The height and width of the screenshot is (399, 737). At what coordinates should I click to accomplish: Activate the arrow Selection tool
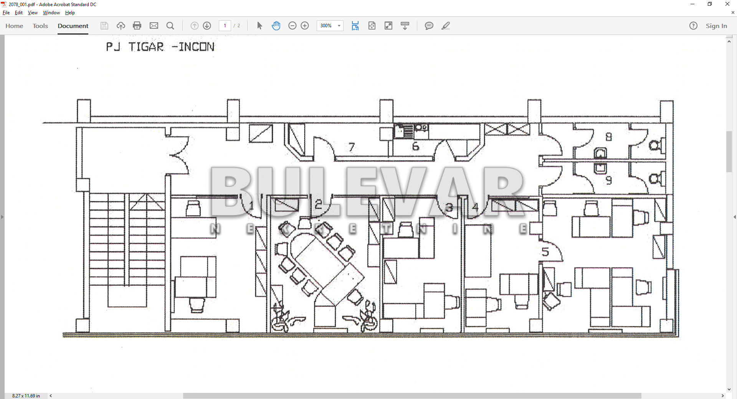click(x=259, y=26)
